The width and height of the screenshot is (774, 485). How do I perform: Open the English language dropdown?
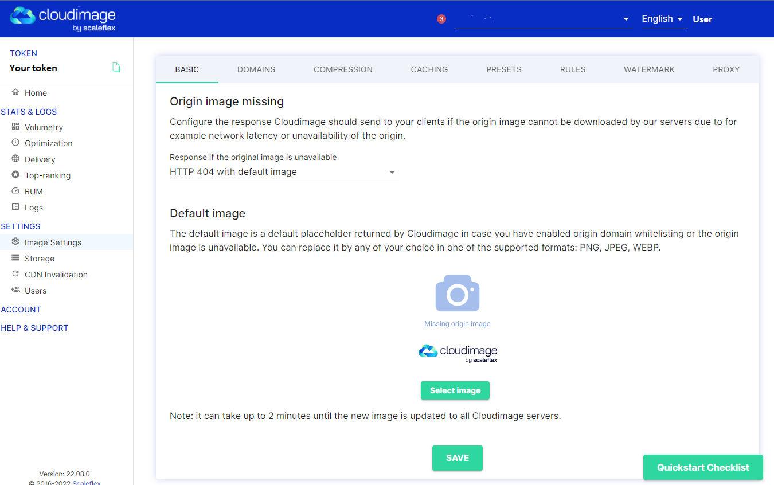click(663, 19)
